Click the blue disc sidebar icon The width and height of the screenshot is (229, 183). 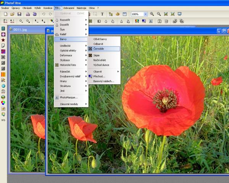tap(3, 86)
